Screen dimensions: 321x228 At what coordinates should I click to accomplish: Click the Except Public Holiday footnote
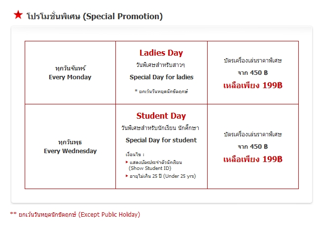click(75, 214)
